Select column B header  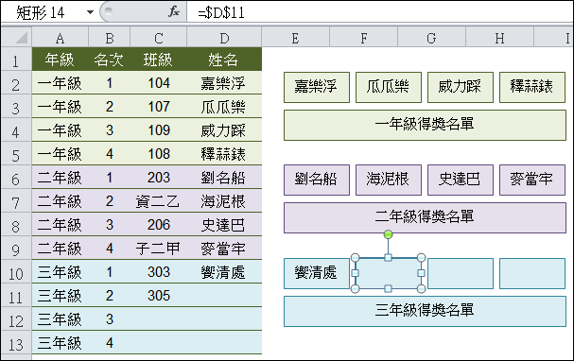click(109, 38)
